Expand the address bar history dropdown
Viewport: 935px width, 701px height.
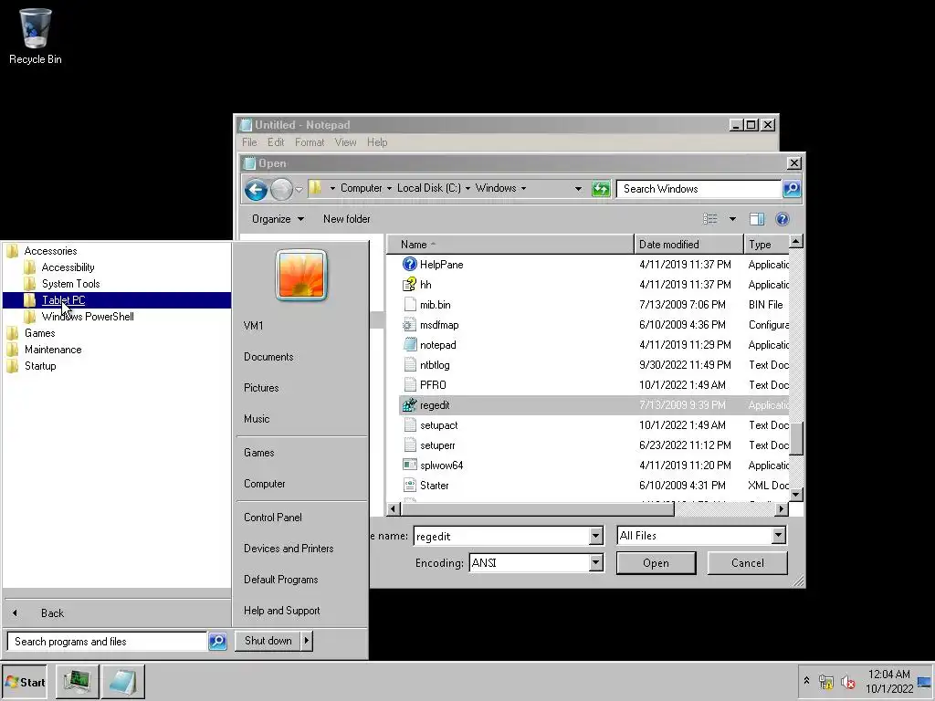point(578,189)
